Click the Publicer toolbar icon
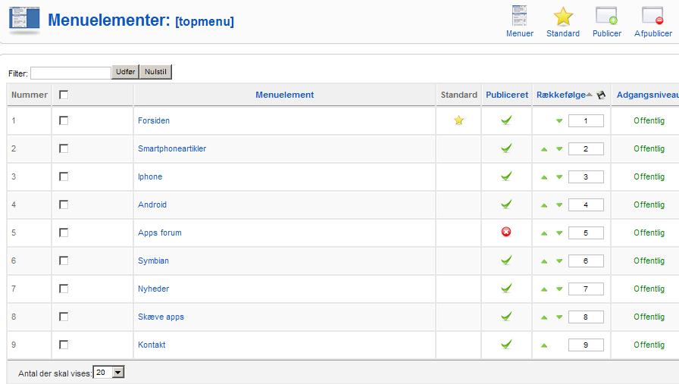This screenshot has width=679, height=384. (x=607, y=22)
